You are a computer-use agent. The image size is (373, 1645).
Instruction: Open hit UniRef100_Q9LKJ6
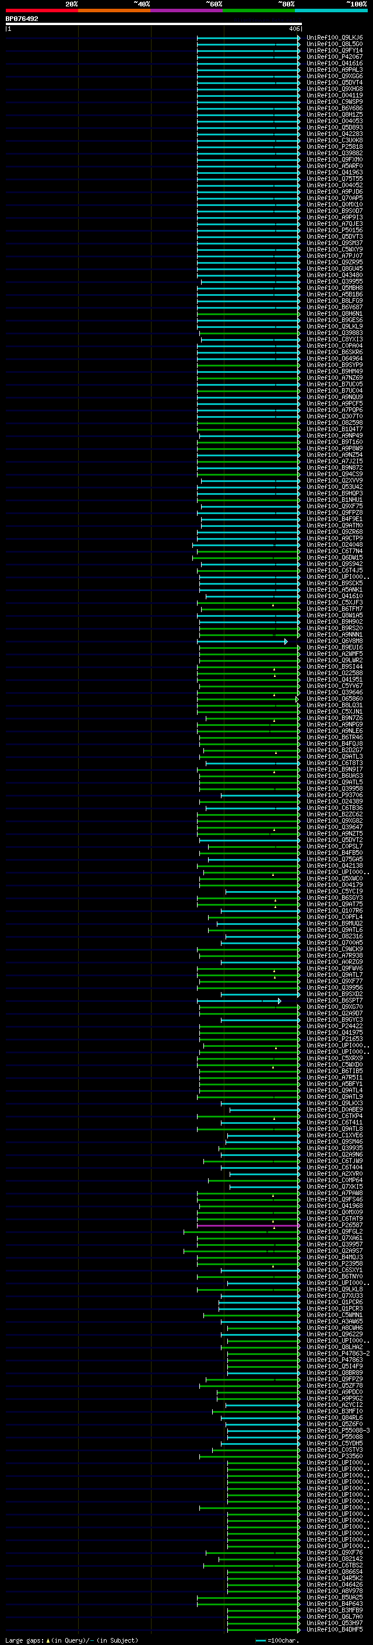click(334, 38)
